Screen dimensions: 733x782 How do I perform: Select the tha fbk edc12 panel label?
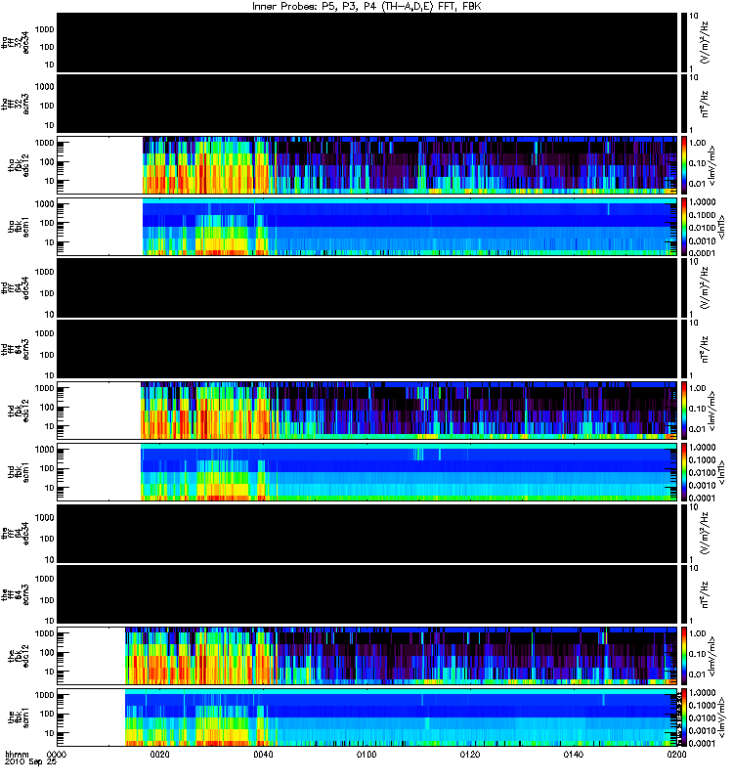click(x=19, y=165)
